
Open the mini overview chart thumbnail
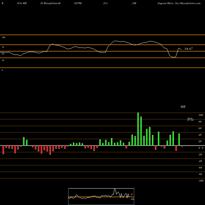(101, 196)
